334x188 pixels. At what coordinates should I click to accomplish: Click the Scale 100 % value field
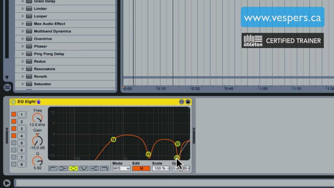[161, 168]
